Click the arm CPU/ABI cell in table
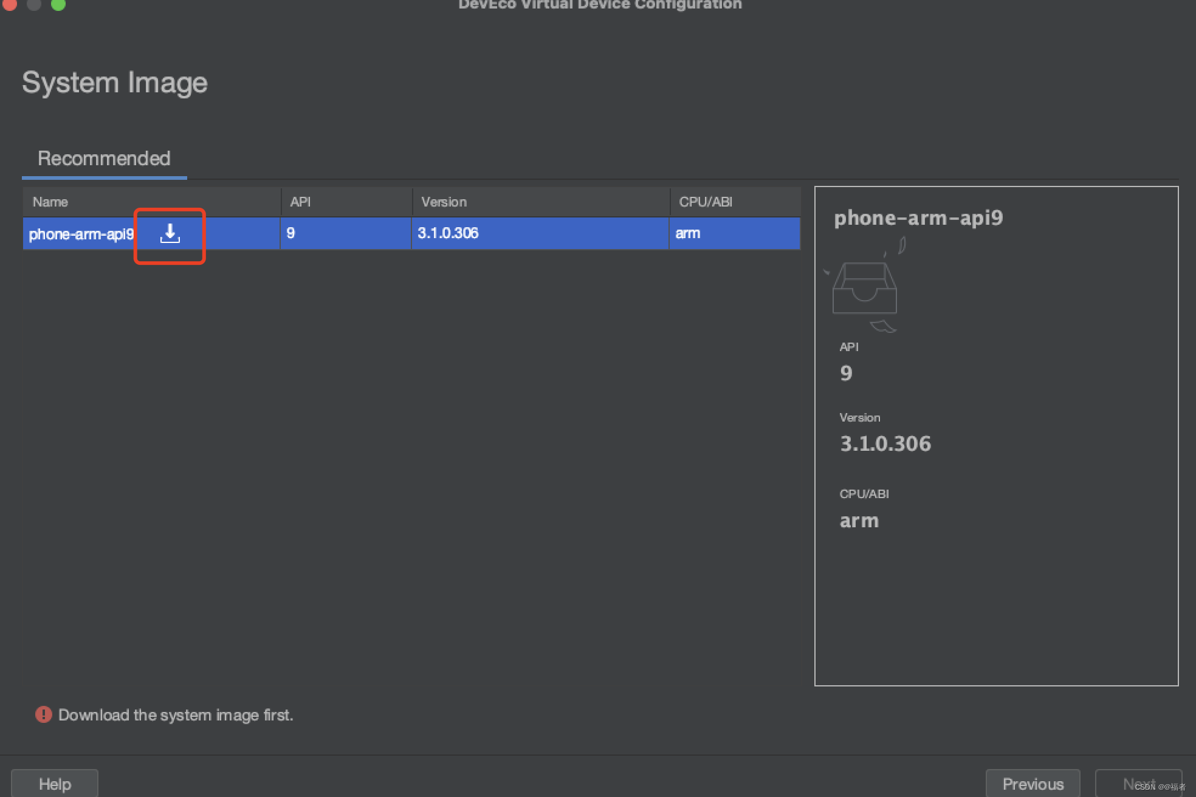The height and width of the screenshot is (797, 1196). click(687, 233)
